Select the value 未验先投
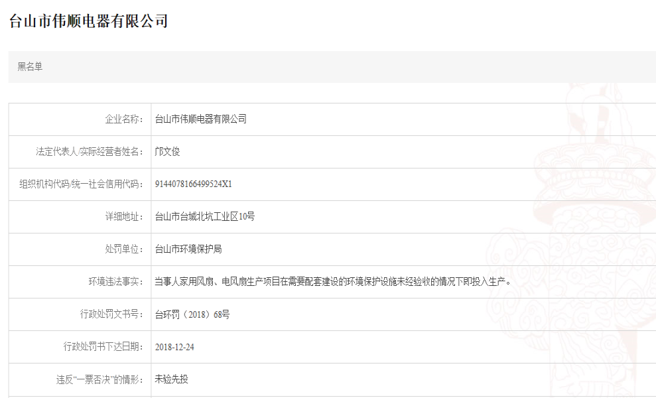The height and width of the screenshot is (398, 656). 172,379
